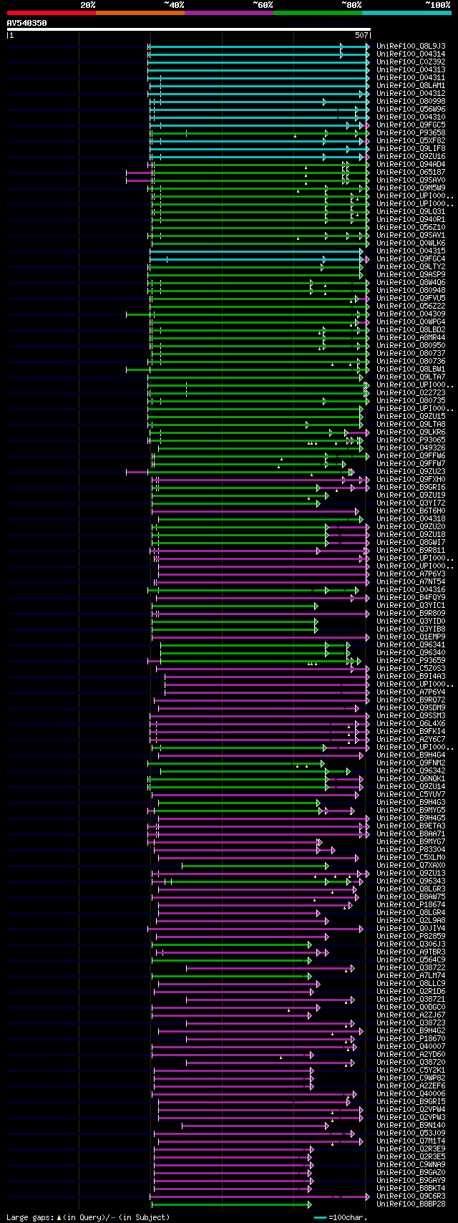
Task: Select the UniRef100_Q8LBW1 label
Action: [411, 369]
